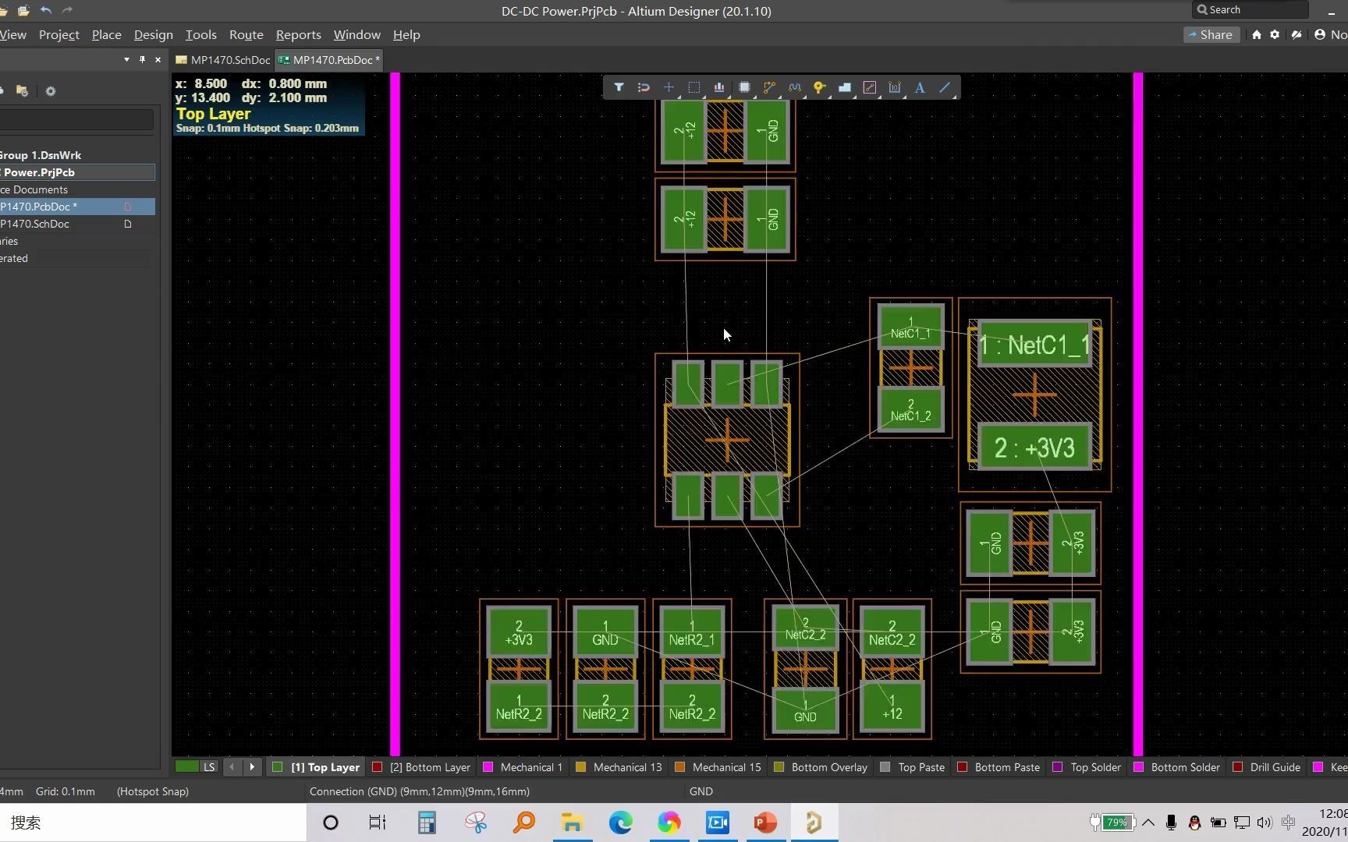Screen dimensions: 1348x842
Task: Select the filter tool on the Active Bar
Action: click(x=619, y=87)
